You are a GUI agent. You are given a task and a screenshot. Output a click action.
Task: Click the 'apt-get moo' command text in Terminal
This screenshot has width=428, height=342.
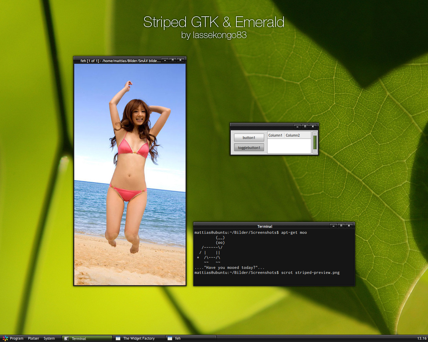click(x=294, y=232)
